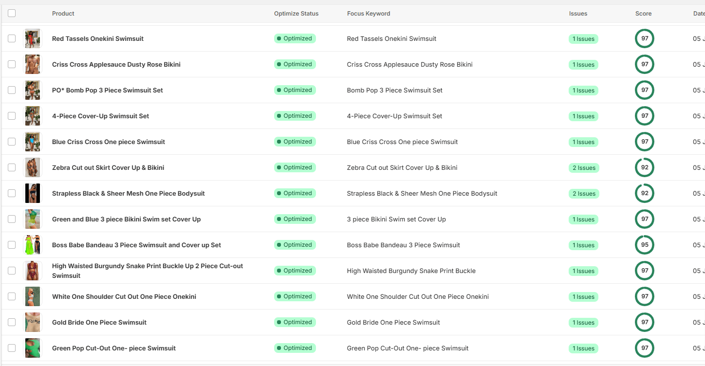Viewport: 705px width, 366px height.
Task: Sort by the Score column header
Action: click(643, 14)
